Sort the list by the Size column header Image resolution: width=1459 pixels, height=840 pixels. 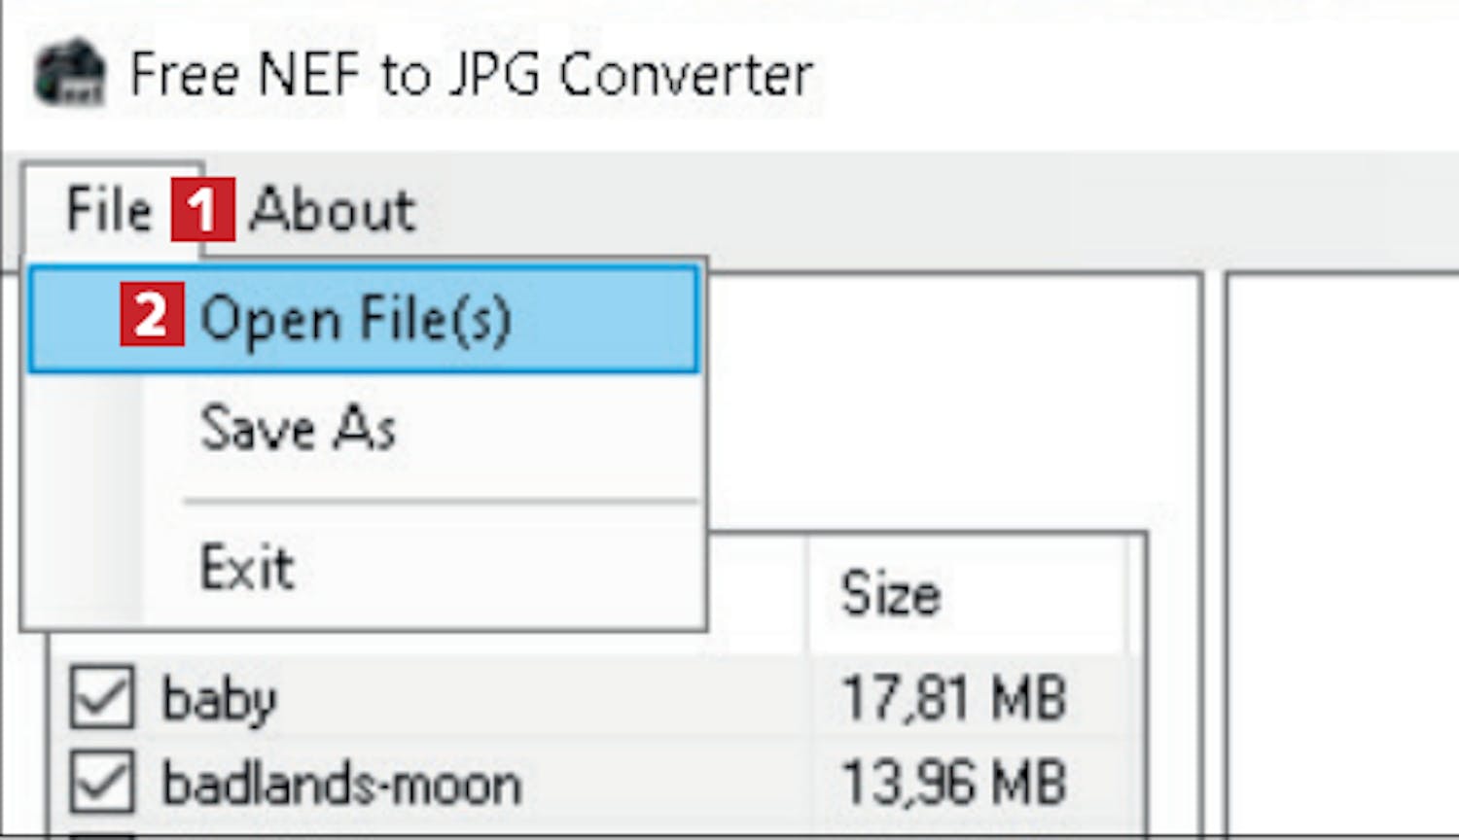968,593
